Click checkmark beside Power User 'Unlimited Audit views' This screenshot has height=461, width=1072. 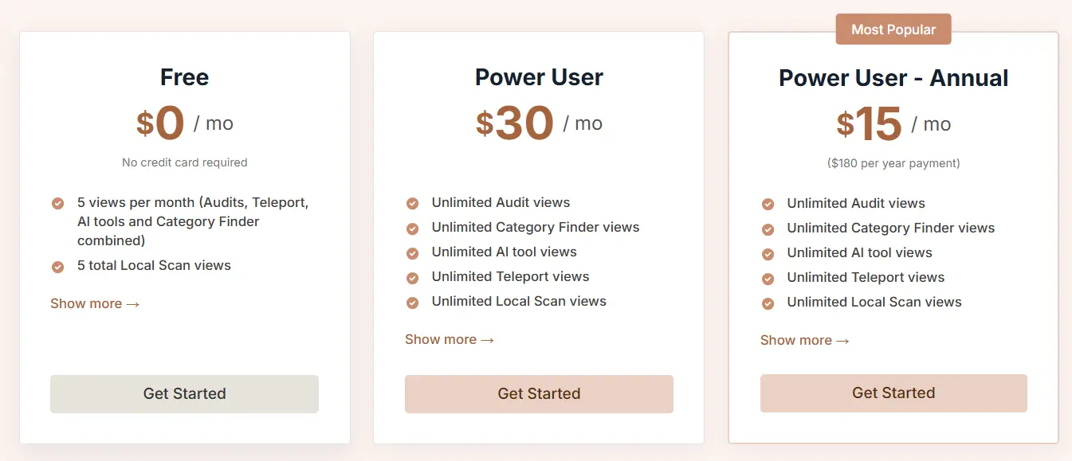pyautogui.click(x=412, y=204)
